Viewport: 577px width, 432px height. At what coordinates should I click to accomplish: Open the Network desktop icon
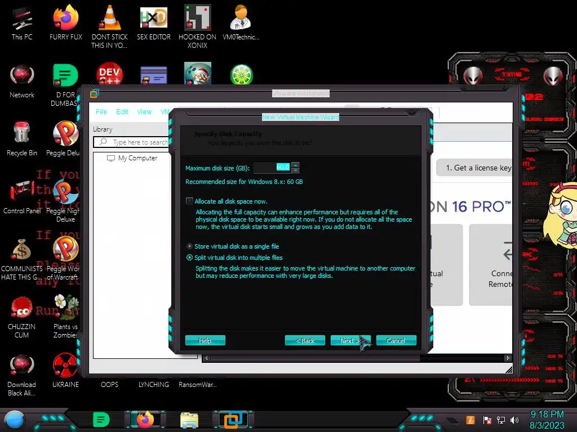point(22,82)
